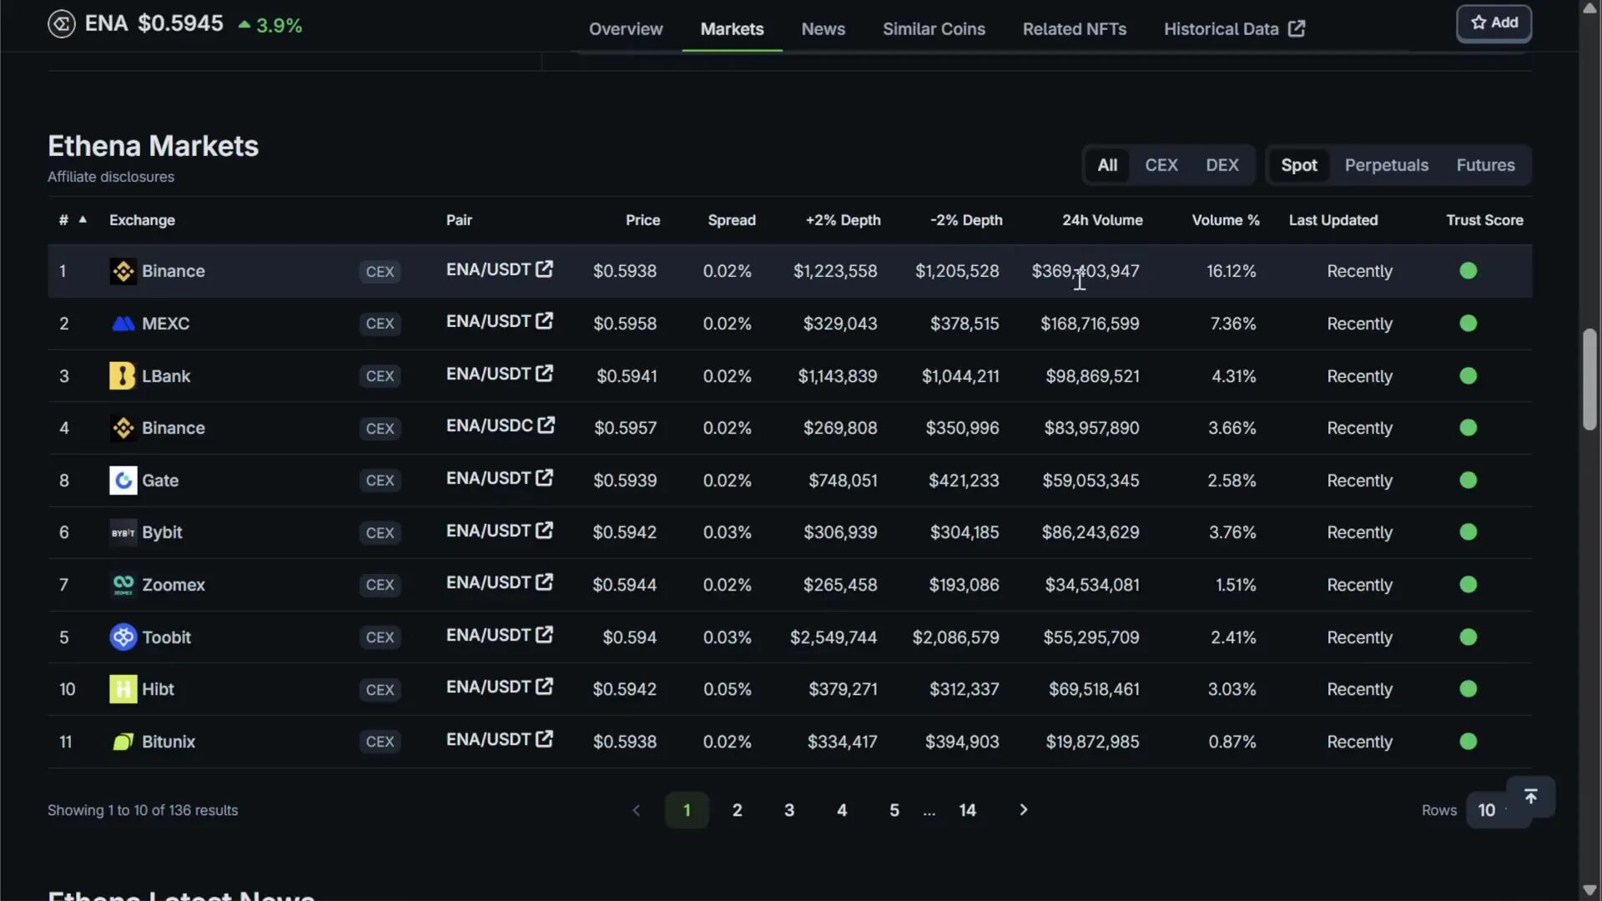Click the Gate.io exchange icon
The width and height of the screenshot is (1602, 901).
123,481
